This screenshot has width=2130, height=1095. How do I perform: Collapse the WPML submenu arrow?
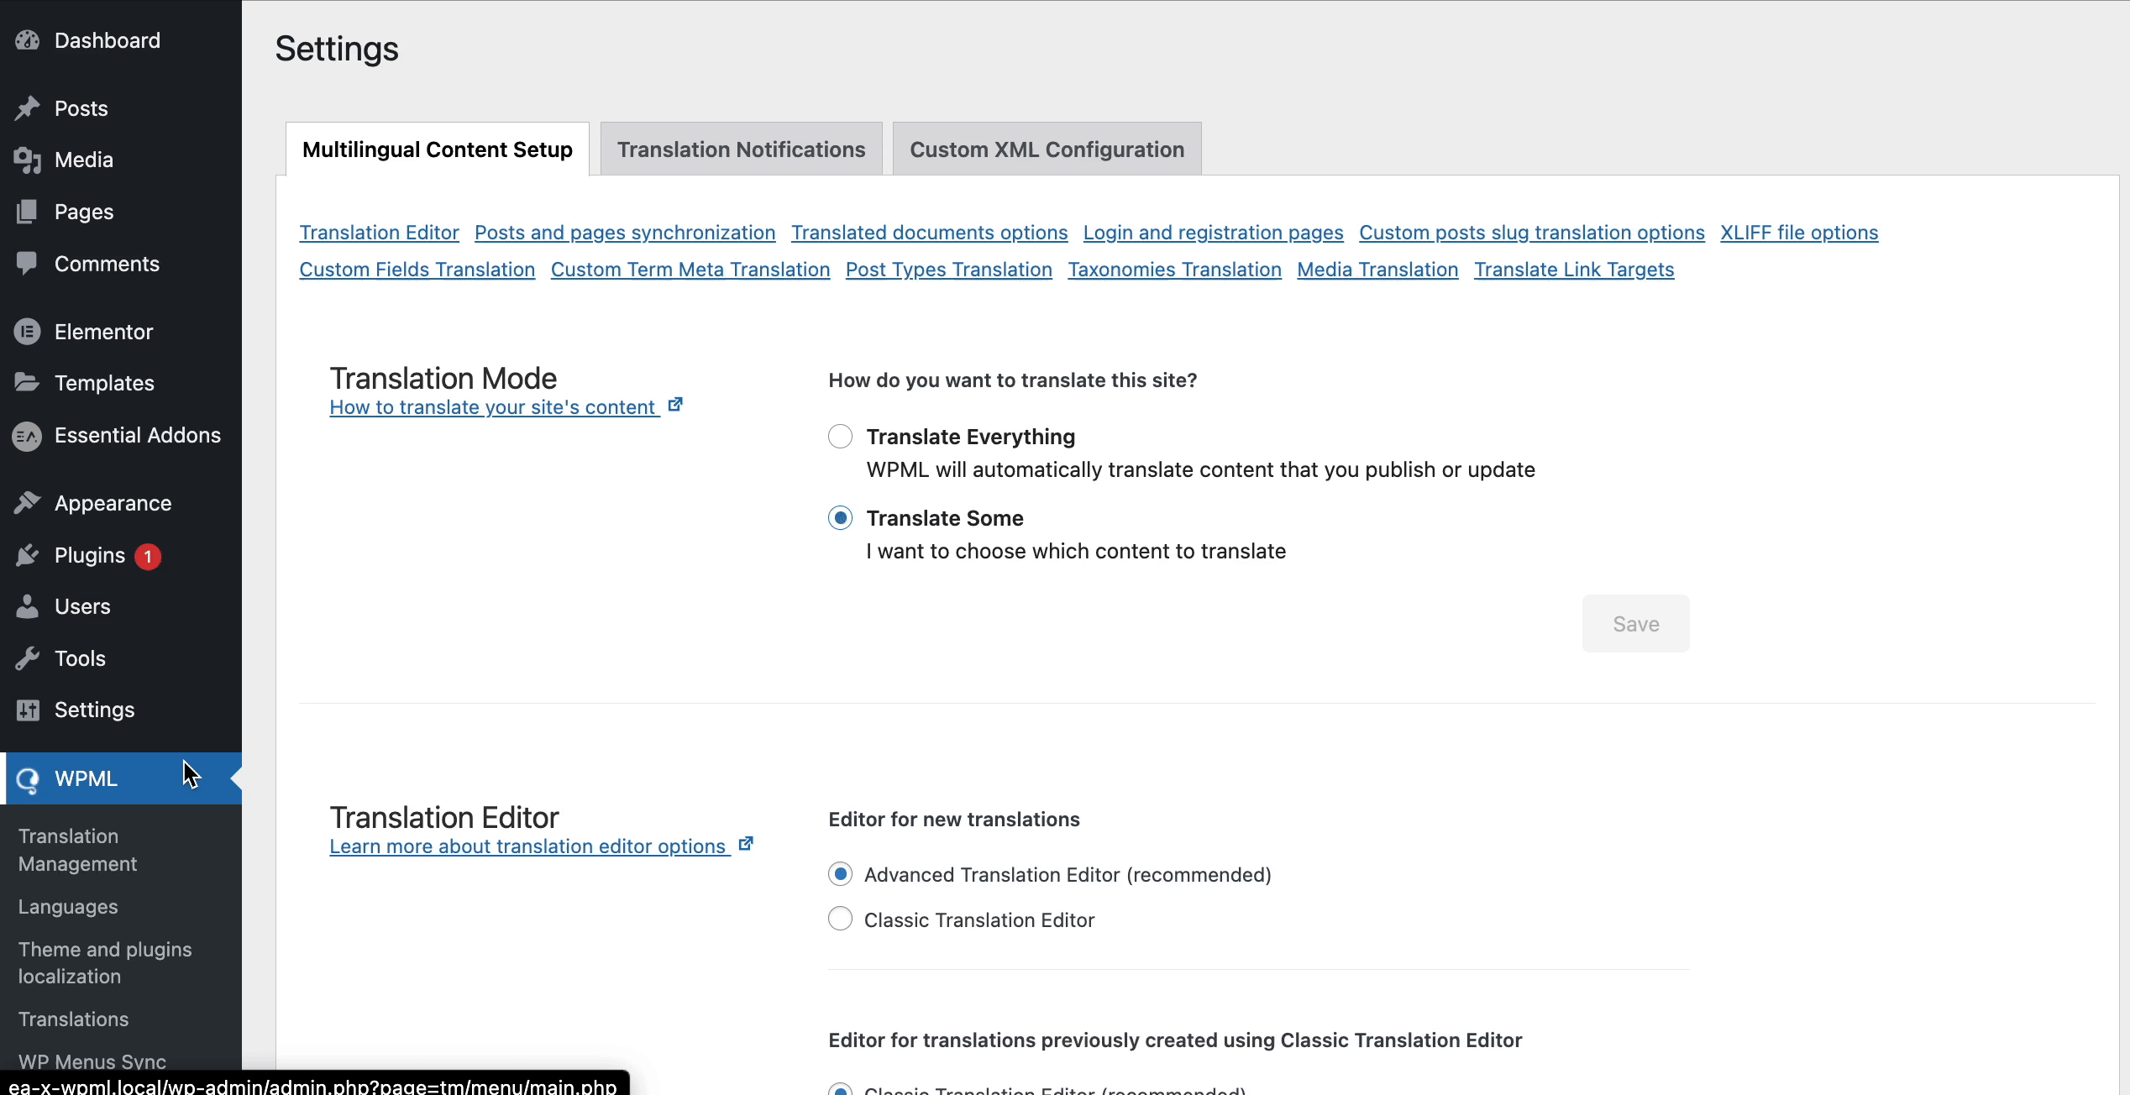(235, 778)
